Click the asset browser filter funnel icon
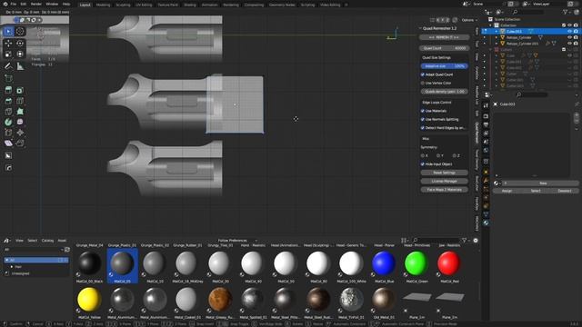 464,241
